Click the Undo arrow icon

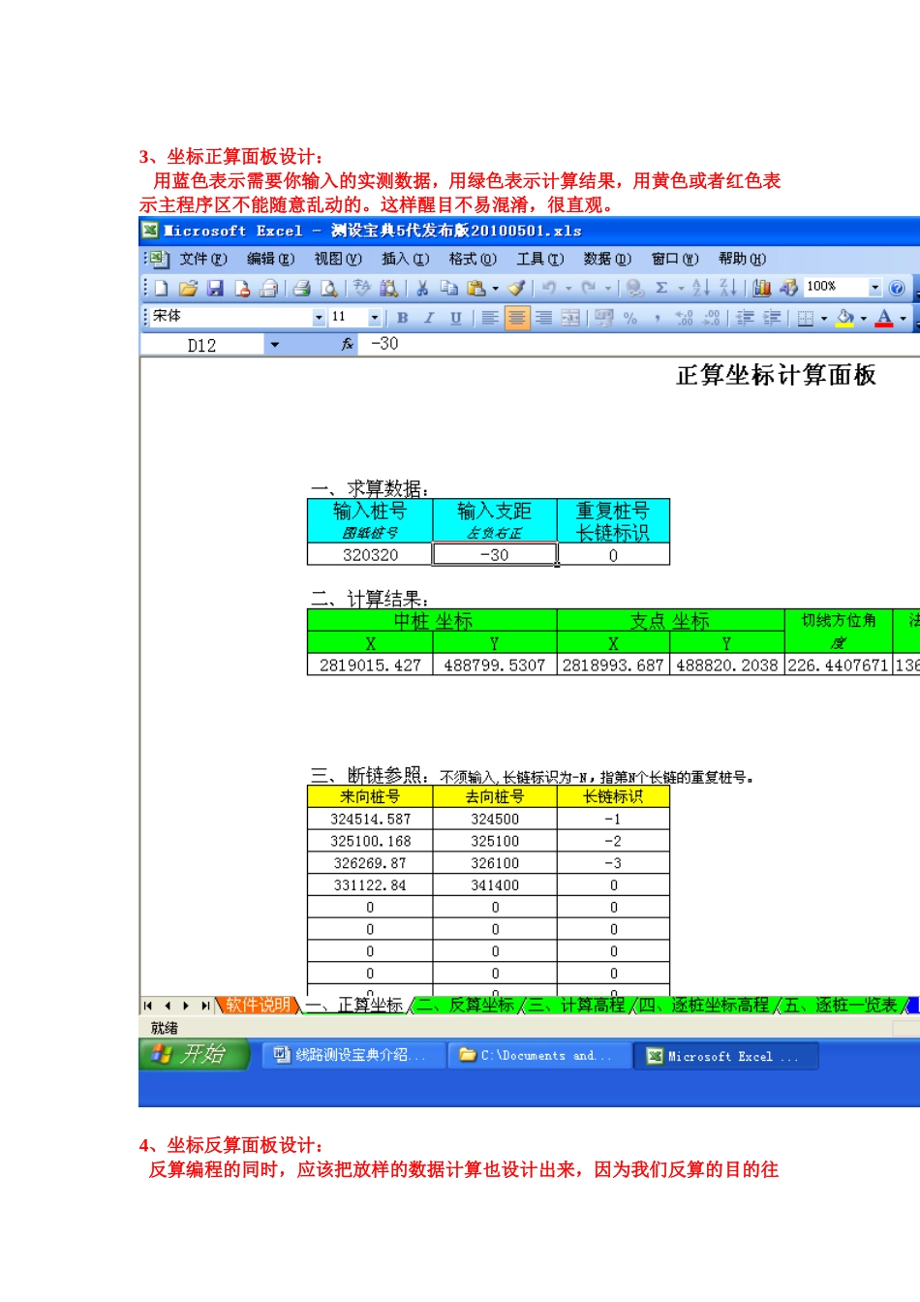[x=549, y=288]
